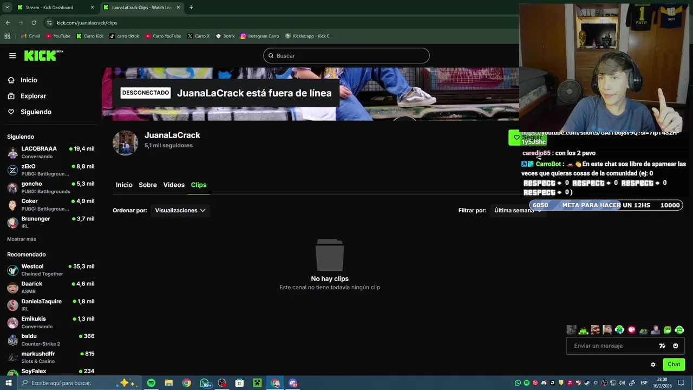693x390 pixels.
Task: Close the JuanaLaCrack Clips tab
Action: click(x=178, y=8)
